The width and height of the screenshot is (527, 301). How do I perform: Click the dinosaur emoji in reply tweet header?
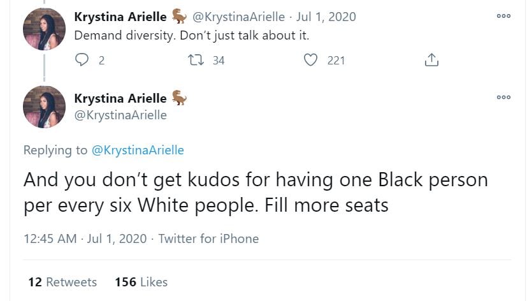click(179, 98)
